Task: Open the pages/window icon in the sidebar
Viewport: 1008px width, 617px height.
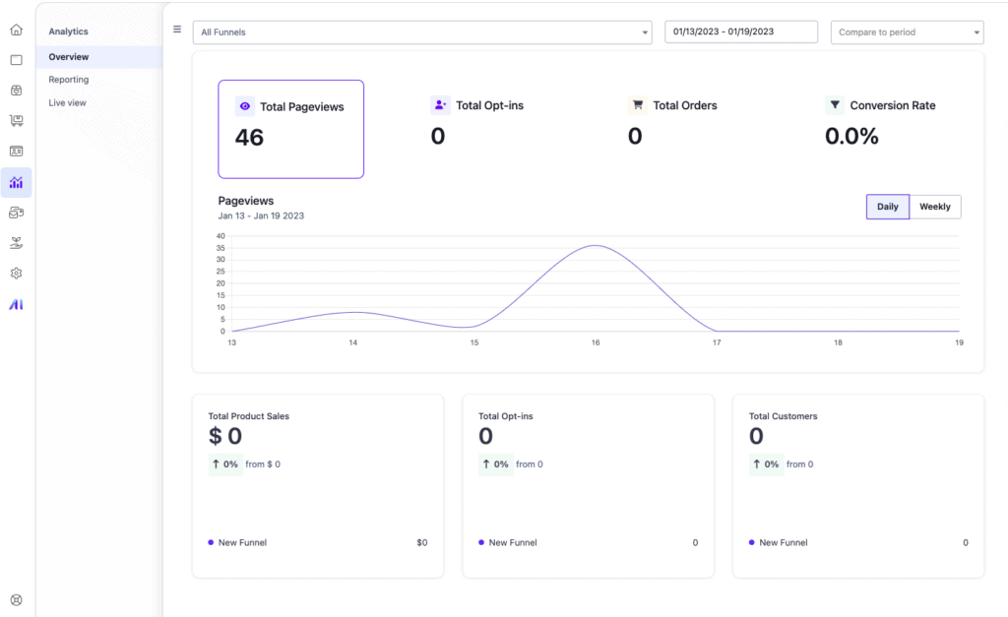Action: tap(16, 60)
